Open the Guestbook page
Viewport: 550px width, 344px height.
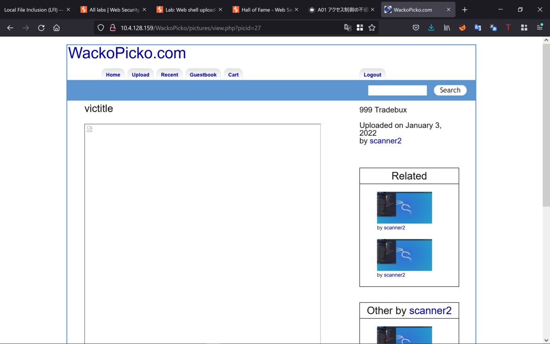(203, 75)
